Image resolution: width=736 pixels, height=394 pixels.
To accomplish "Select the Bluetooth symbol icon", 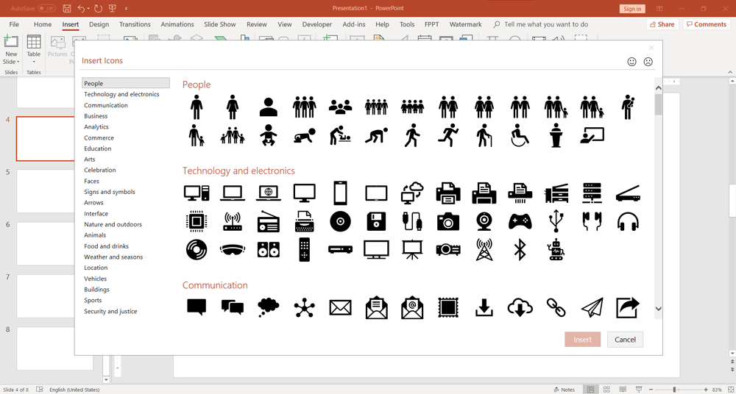I will tap(520, 250).
